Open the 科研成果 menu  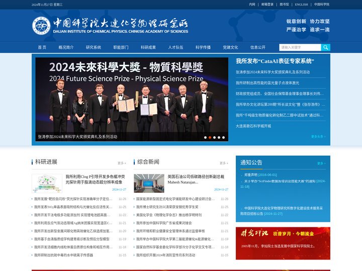(x=148, y=48)
